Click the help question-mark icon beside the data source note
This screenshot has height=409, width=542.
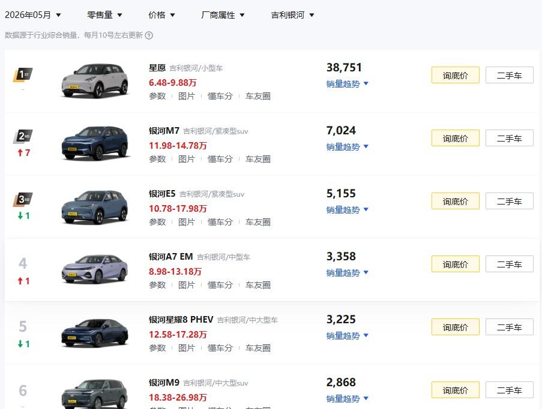[149, 35]
